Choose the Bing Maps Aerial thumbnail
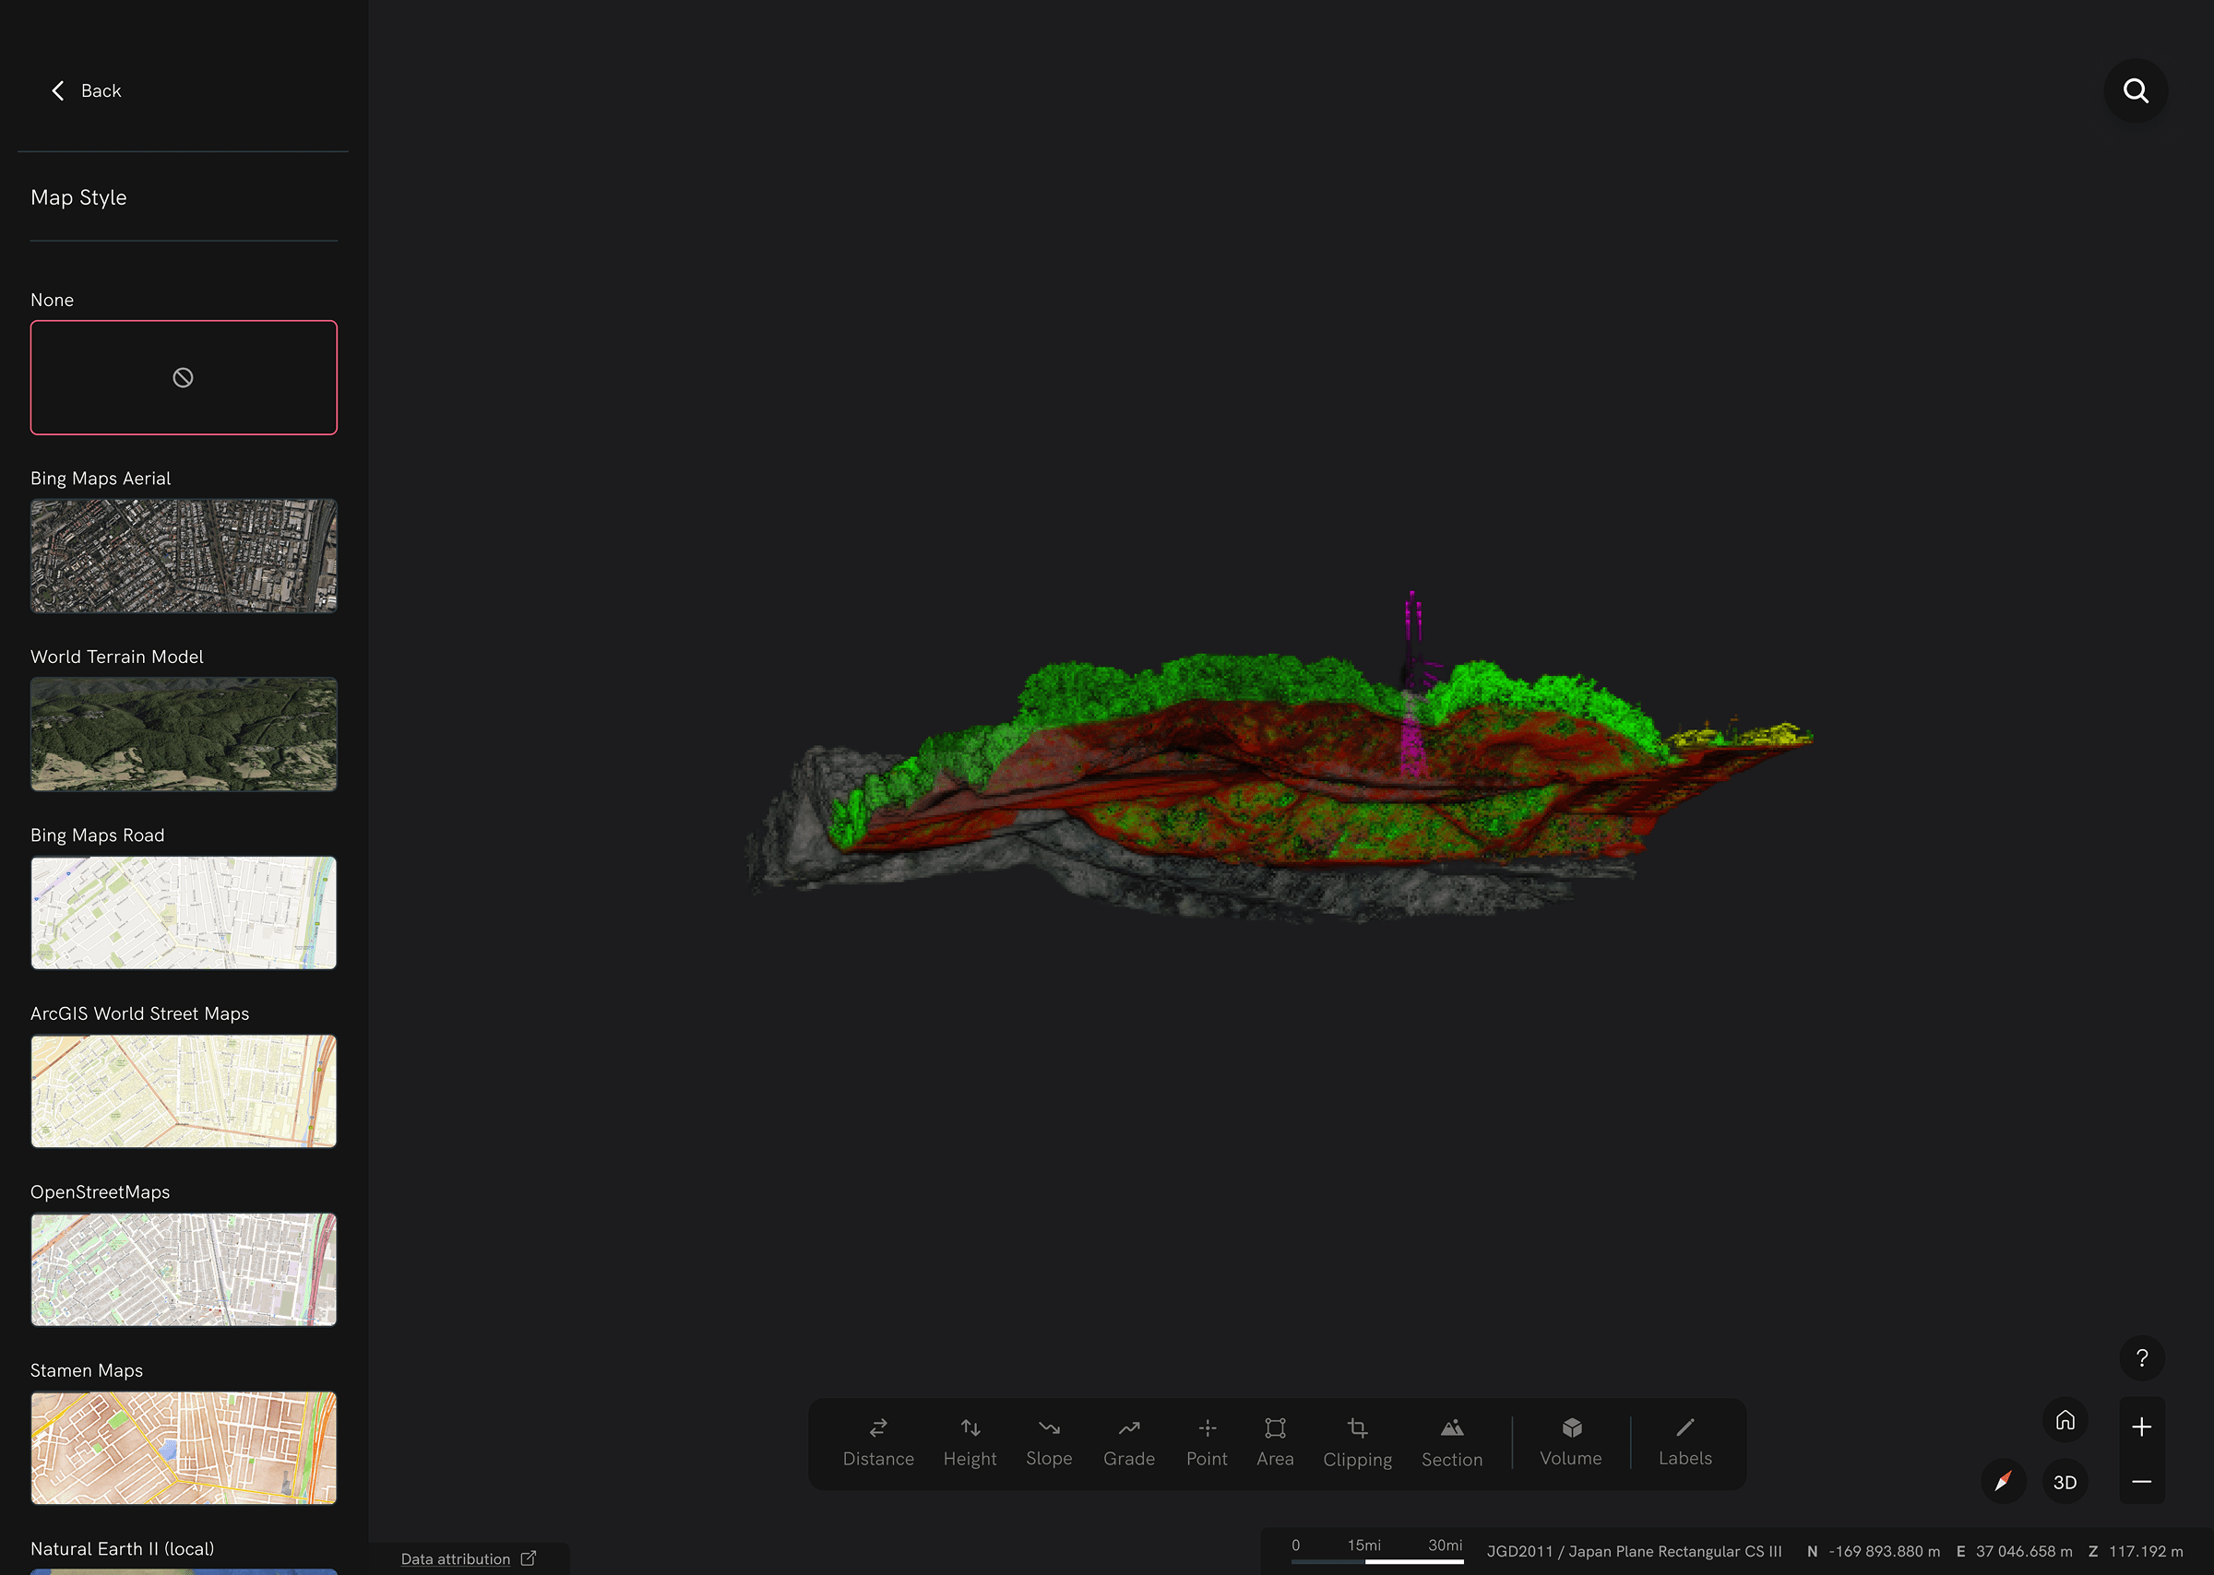Screen dimensions: 2214x1575 click(x=184, y=556)
